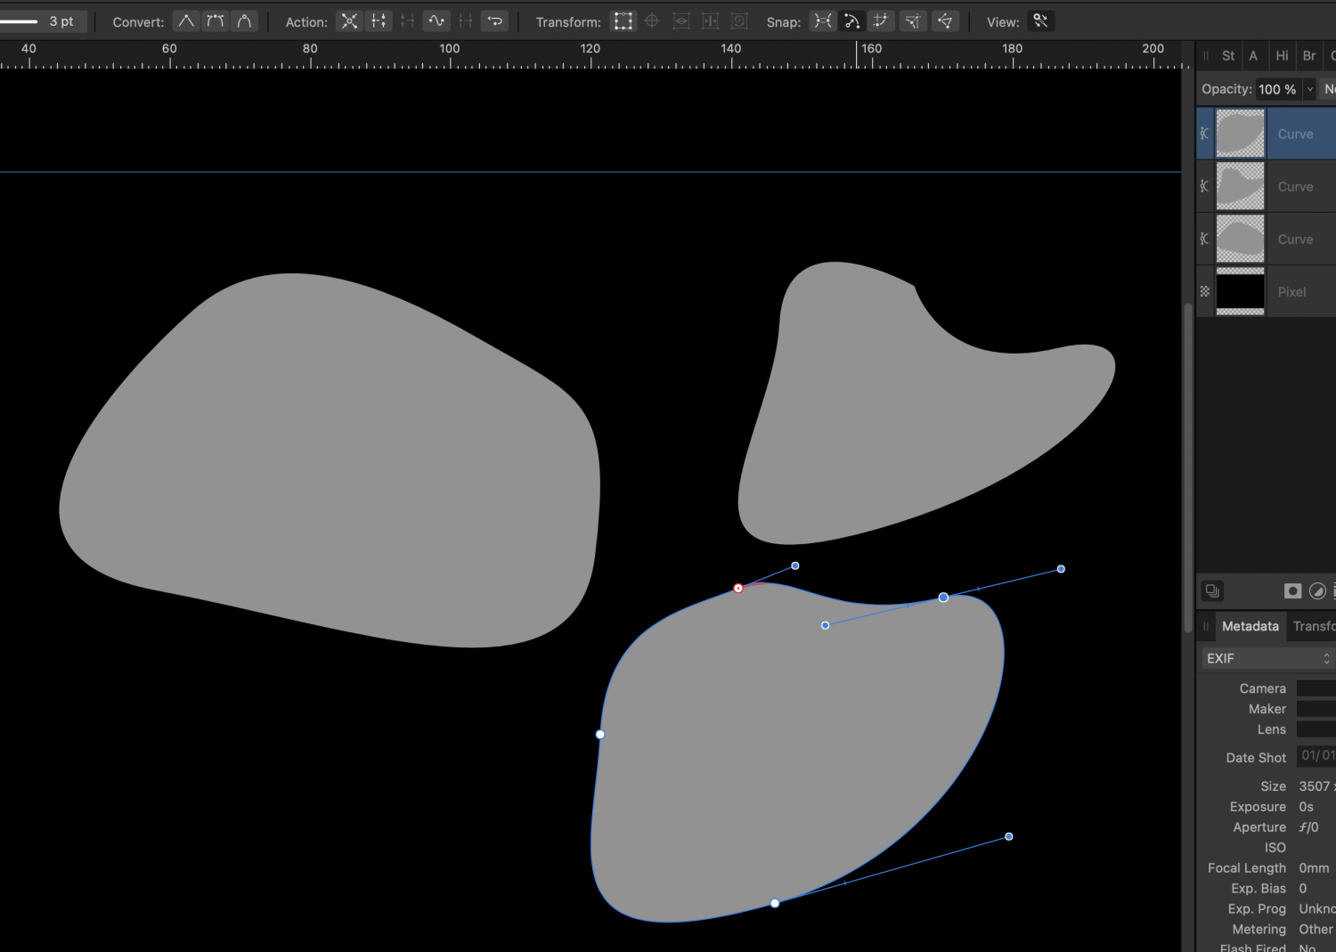Click the Break Curve action icon
Screen dimensions: 1336x952
coord(349,20)
